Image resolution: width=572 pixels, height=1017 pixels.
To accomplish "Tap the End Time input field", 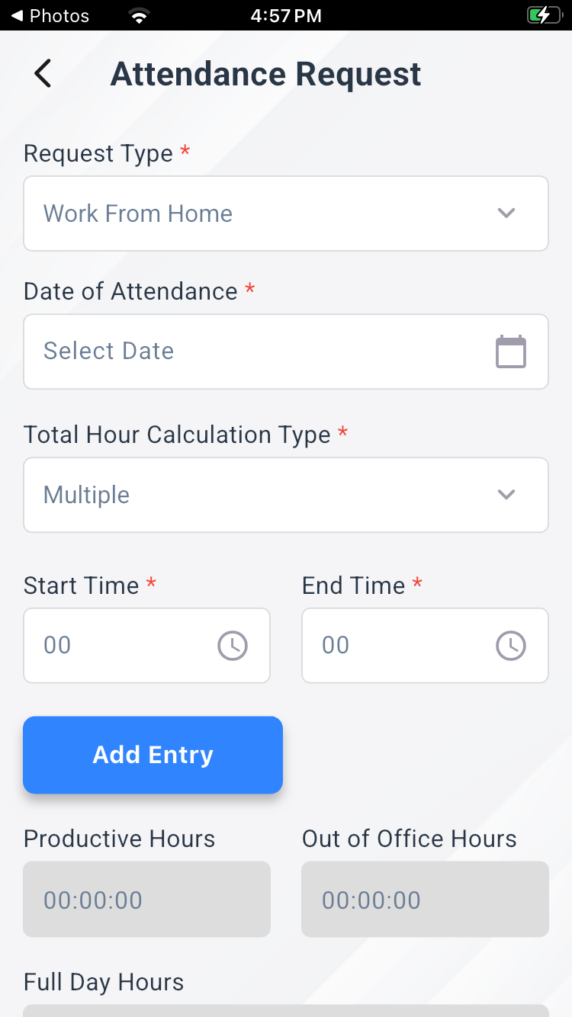I will tap(400, 646).
